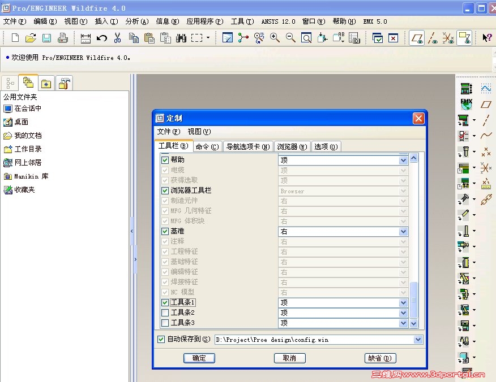Open the Folder Browser navigator tab

(28, 83)
